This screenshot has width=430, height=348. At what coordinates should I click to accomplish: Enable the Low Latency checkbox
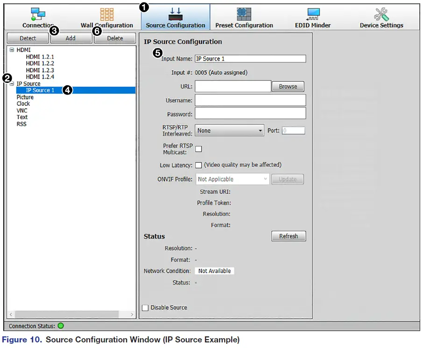pyautogui.click(x=198, y=165)
